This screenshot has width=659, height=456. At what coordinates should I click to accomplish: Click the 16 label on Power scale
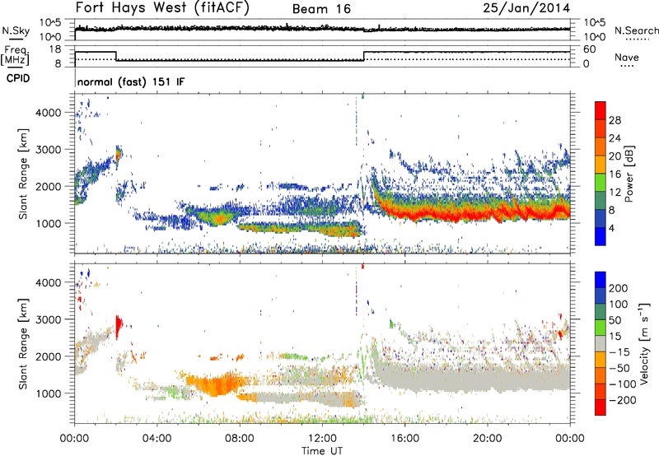coord(615,174)
